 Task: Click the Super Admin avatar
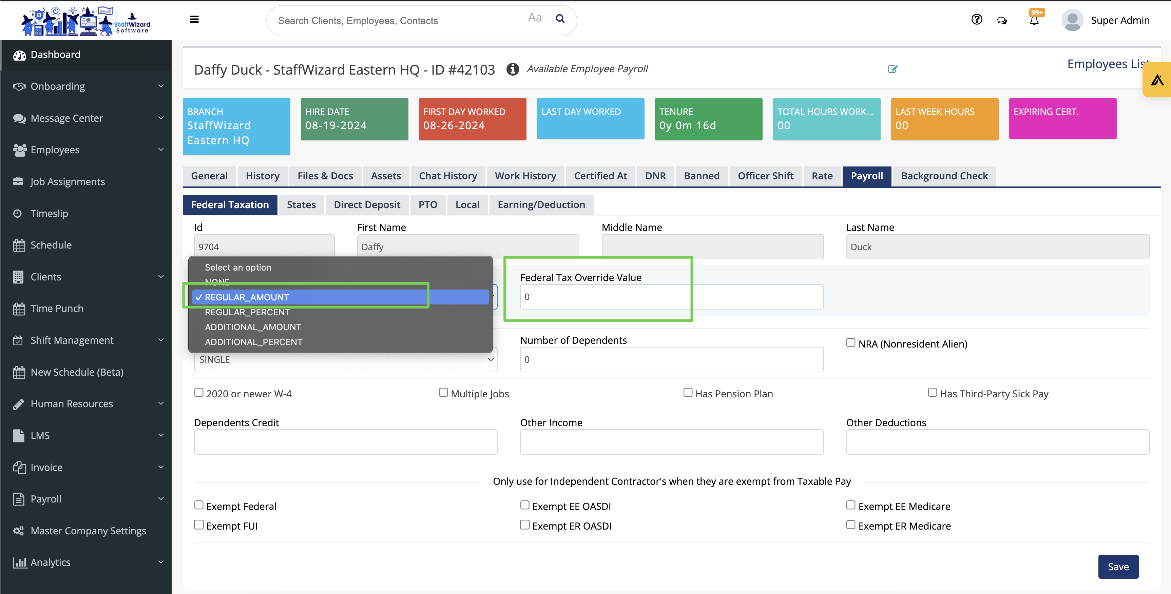[1072, 20]
